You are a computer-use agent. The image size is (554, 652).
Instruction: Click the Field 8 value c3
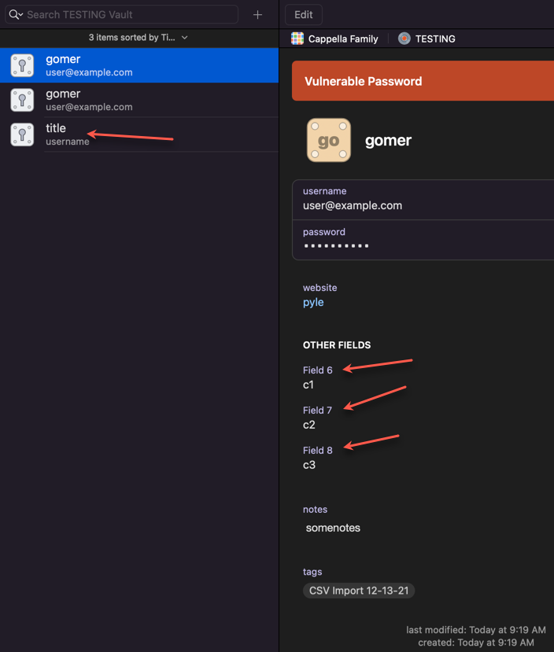tap(309, 465)
